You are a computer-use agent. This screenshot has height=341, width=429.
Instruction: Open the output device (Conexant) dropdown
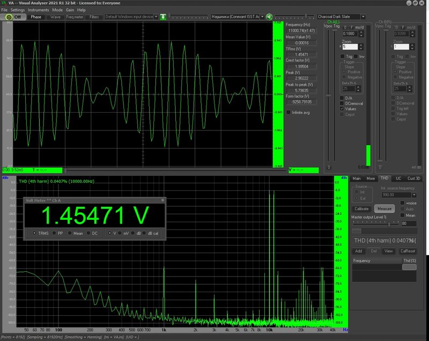pyautogui.click(x=262, y=17)
